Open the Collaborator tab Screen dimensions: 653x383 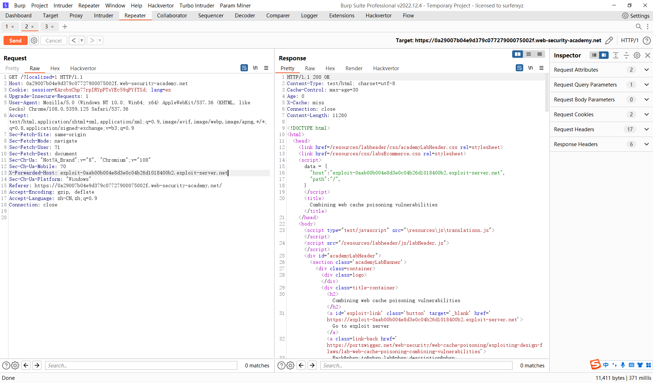click(172, 16)
